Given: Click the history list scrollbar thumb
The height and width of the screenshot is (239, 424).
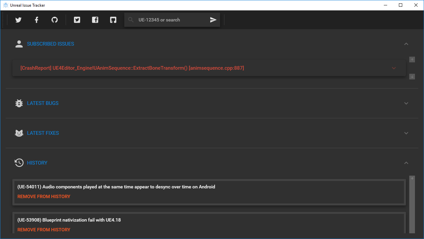Looking at the screenshot, I should coord(412,207).
